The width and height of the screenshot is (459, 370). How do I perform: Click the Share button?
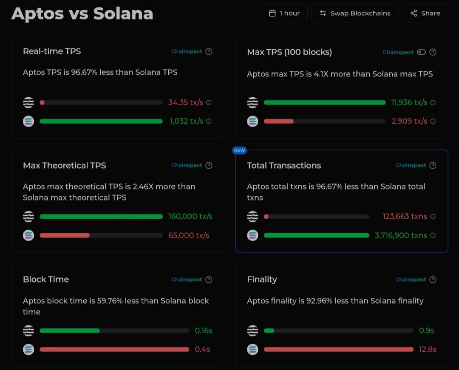[425, 13]
